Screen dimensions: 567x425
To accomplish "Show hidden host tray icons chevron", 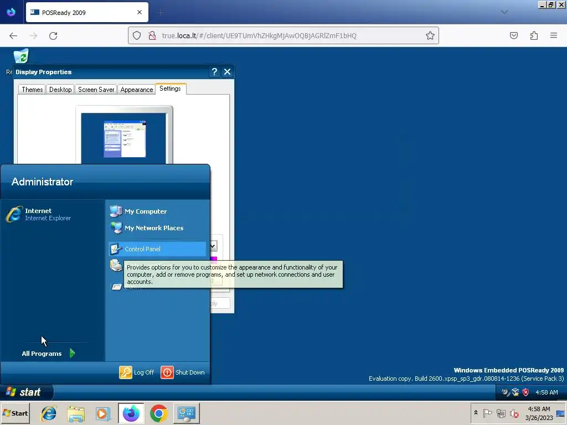I will coord(476,413).
